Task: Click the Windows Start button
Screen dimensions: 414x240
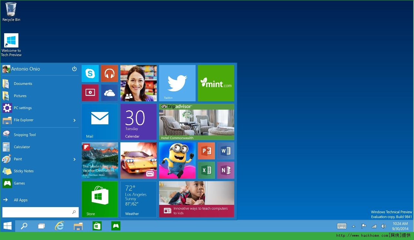Action: tap(7, 226)
